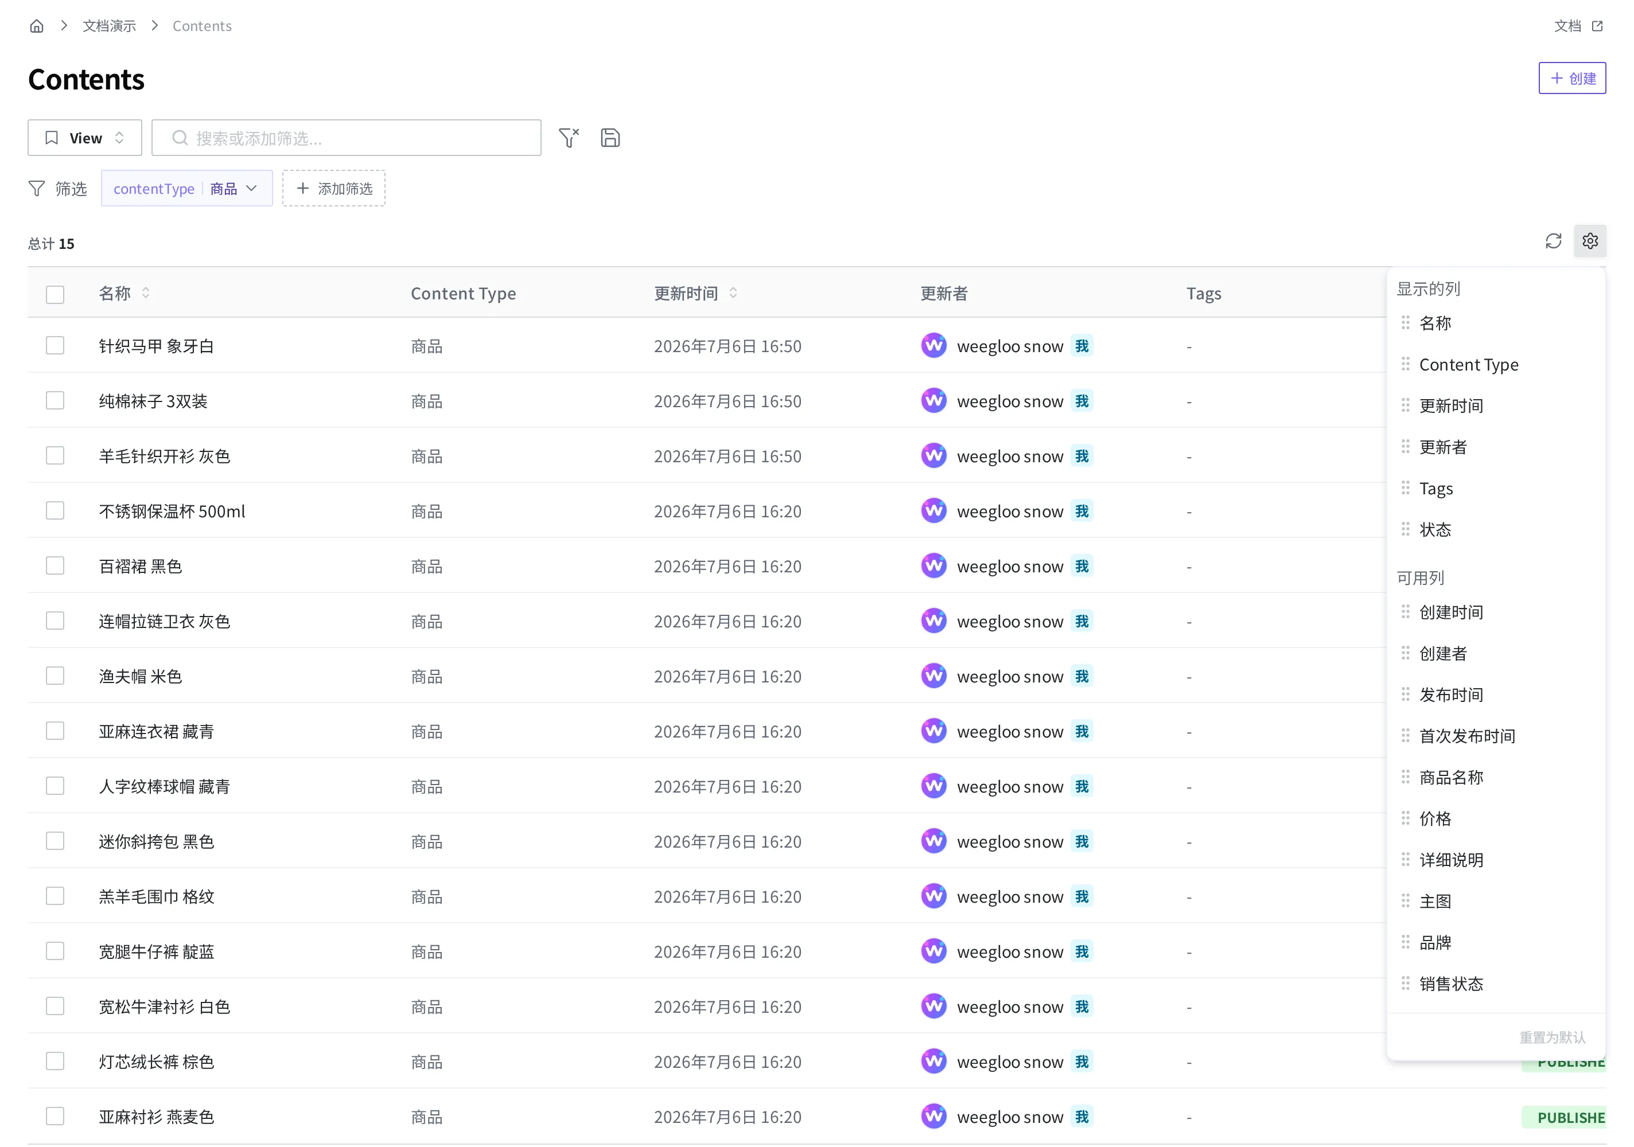Grab drag handle for 发布时间 column

[x=1406, y=695]
